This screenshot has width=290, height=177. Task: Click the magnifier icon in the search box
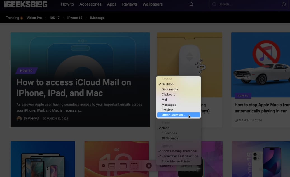(x=214, y=4)
